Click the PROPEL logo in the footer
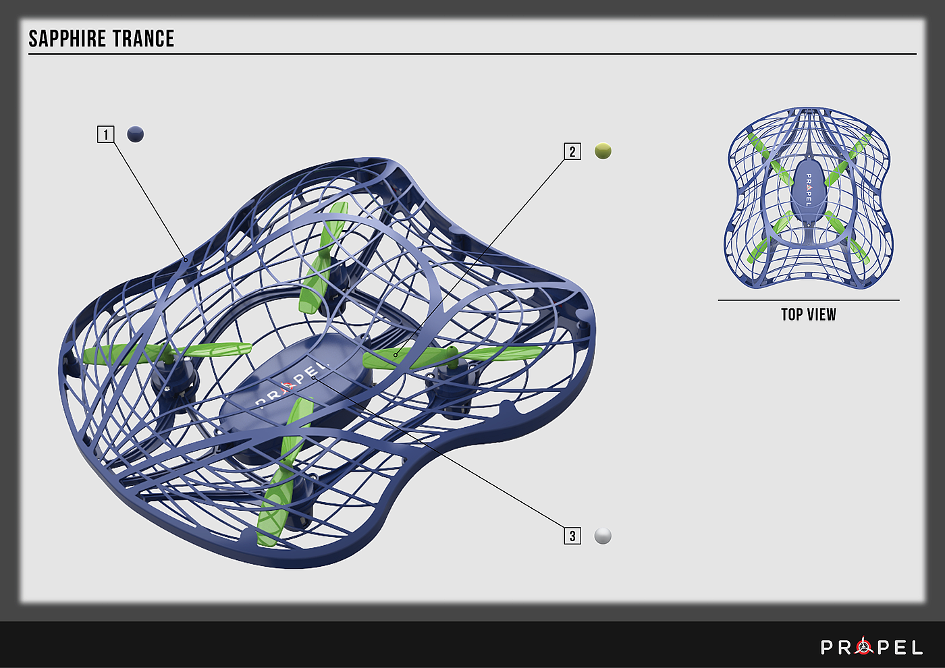The height and width of the screenshot is (668, 945). [871, 647]
